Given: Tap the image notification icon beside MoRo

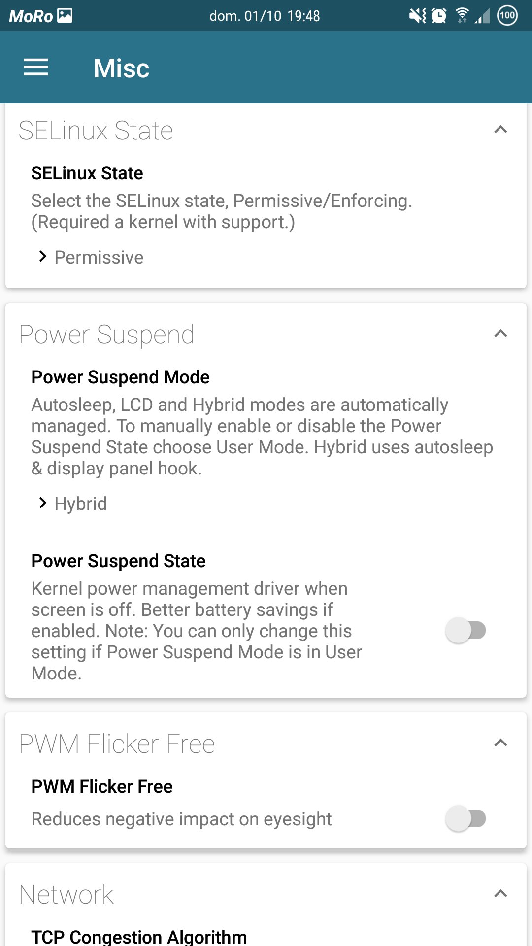Looking at the screenshot, I should click(x=65, y=16).
